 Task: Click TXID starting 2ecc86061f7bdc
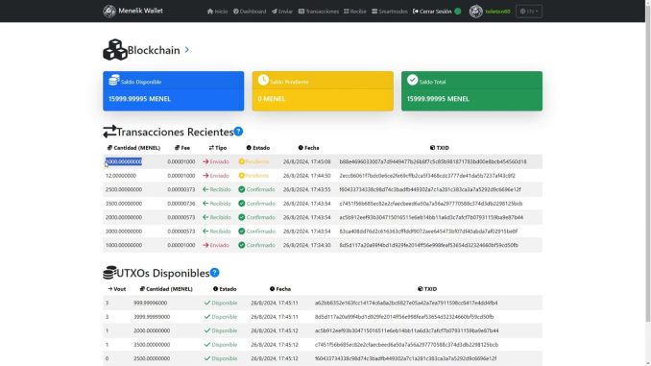point(427,176)
